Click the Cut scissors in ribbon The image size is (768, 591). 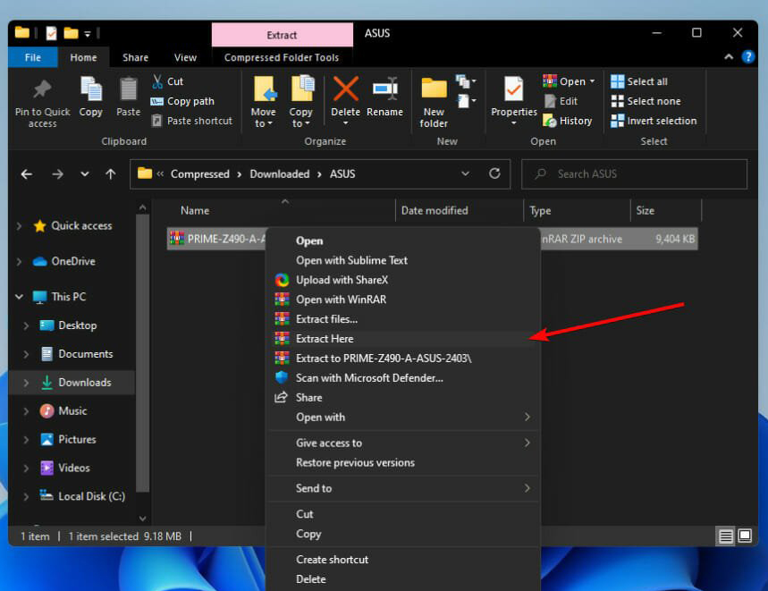(x=157, y=81)
